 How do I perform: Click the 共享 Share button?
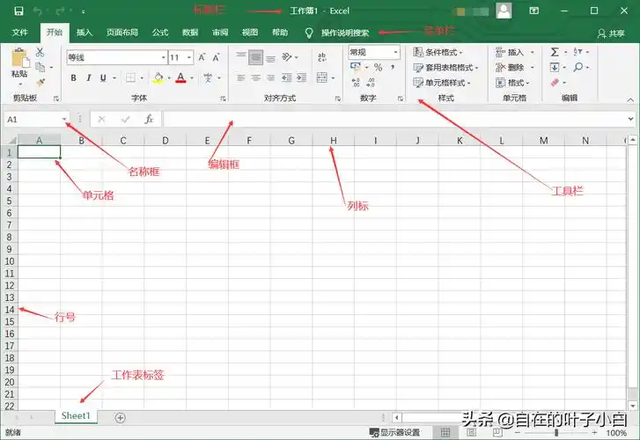[611, 33]
